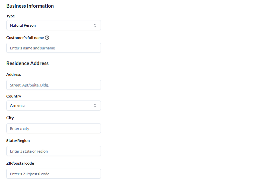Focus the State/Region text field
Image resolution: width=253 pixels, height=186 pixels.
tap(53, 151)
